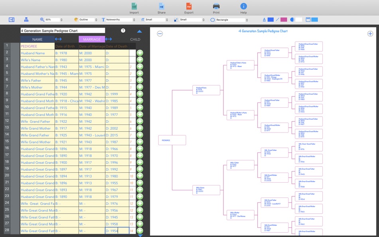Click the chart title above the diagram
379x237 pixels.
click(x=263, y=31)
